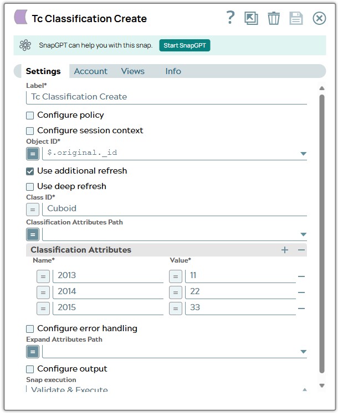Enable Configure session context checkbox
The width and height of the screenshot is (338, 413).
point(30,131)
